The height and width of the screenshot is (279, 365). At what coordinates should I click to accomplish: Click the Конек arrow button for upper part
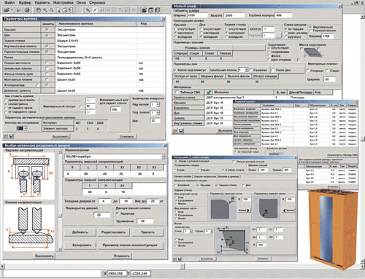click(244, 211)
